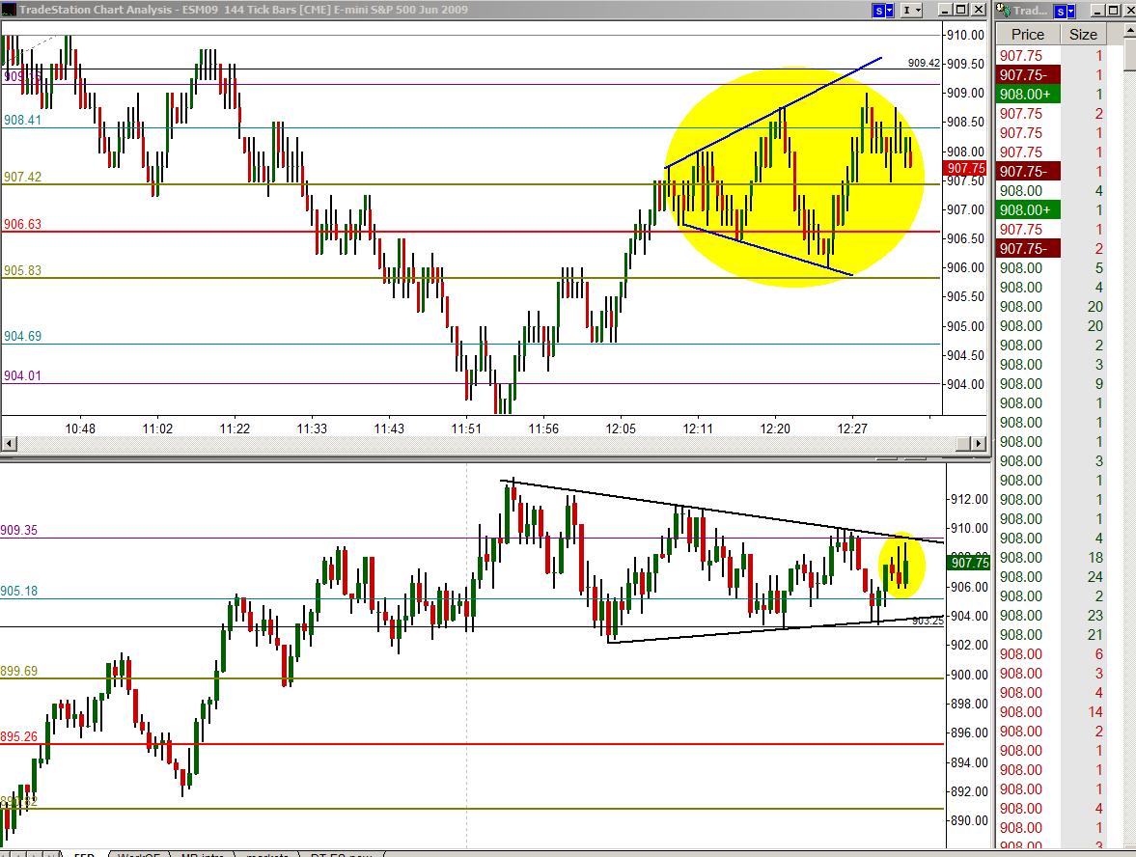This screenshot has width=1136, height=857.
Task: Minimize the Chart Analysis window
Action: (x=945, y=11)
